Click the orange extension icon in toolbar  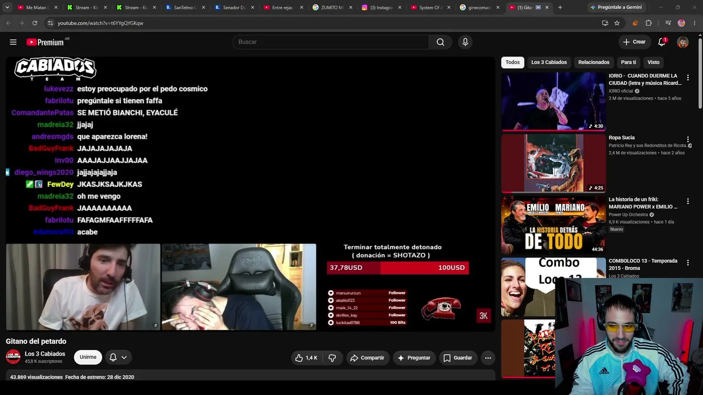pyautogui.click(x=635, y=23)
